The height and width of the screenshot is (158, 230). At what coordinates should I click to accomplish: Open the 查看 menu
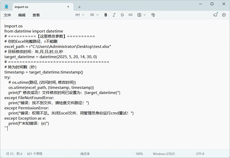36,15
